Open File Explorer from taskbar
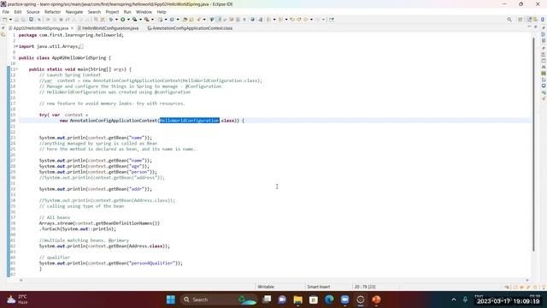 (298, 299)
